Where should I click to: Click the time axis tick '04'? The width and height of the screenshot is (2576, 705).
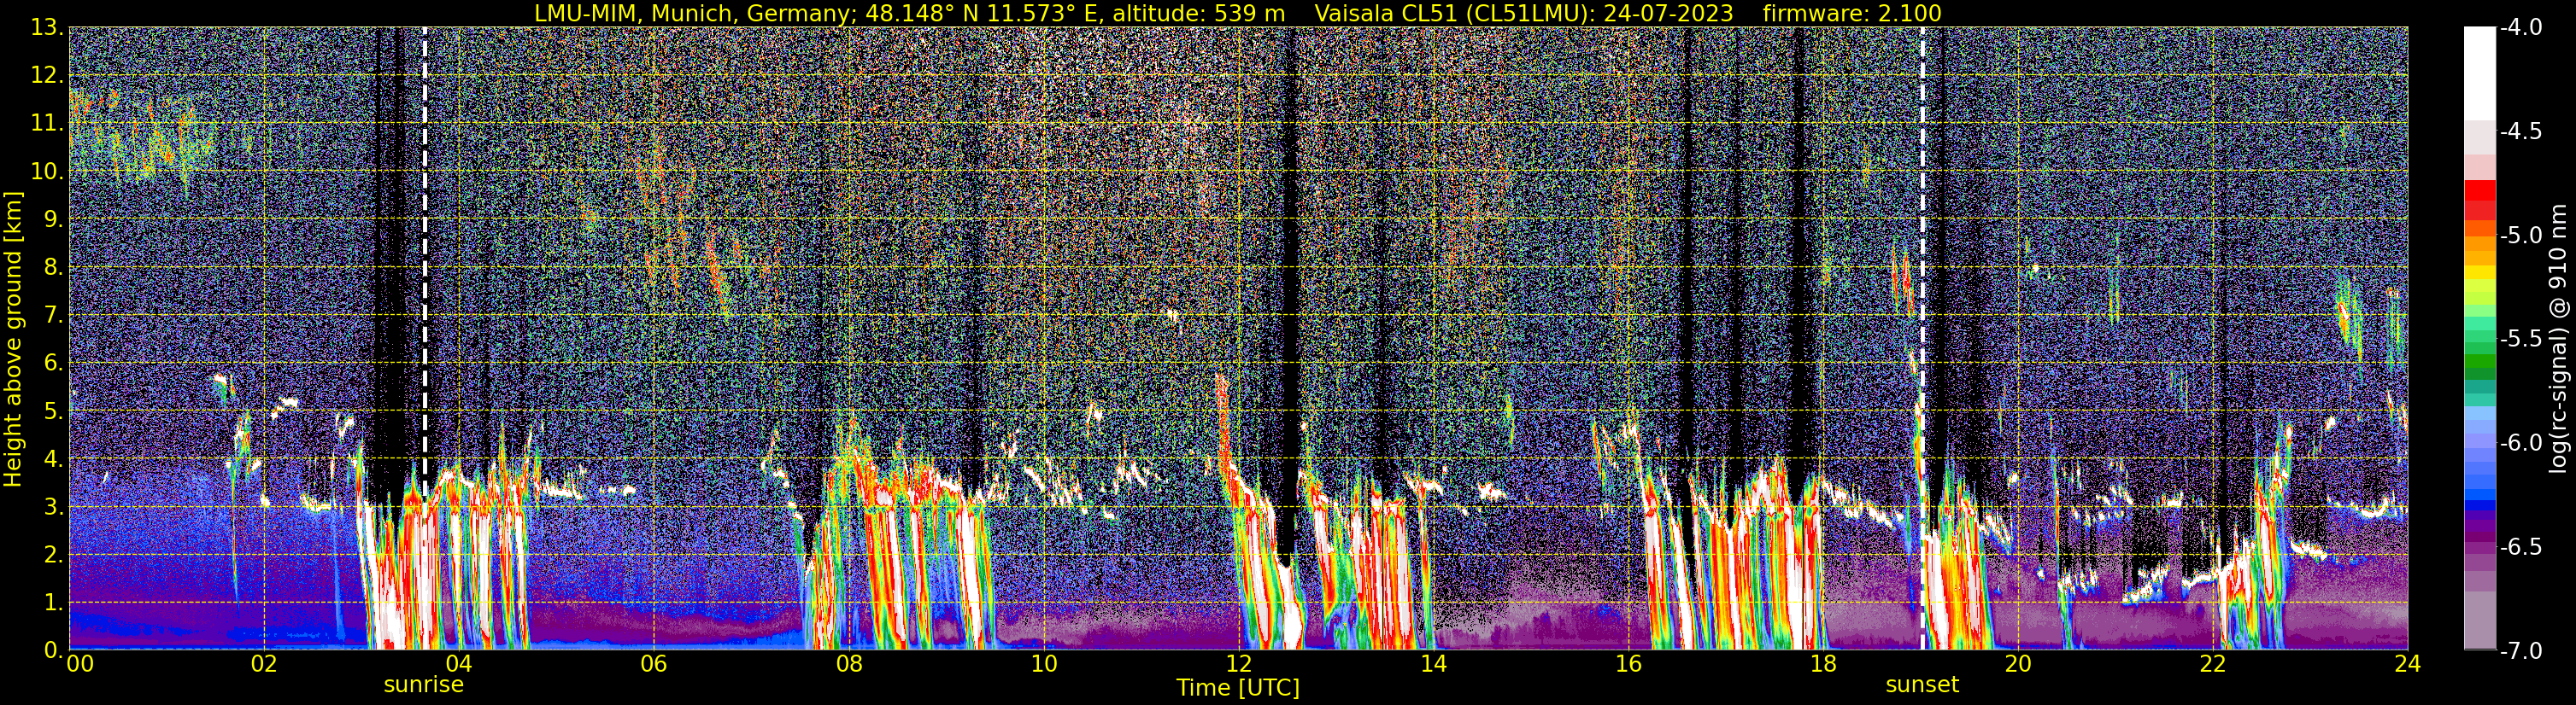[x=458, y=664]
